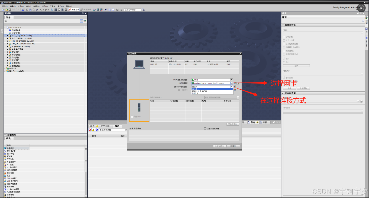This screenshot has width=369, height=198.
Task: Click the split editor vertically toolbar icon
Action: pos(113,10)
